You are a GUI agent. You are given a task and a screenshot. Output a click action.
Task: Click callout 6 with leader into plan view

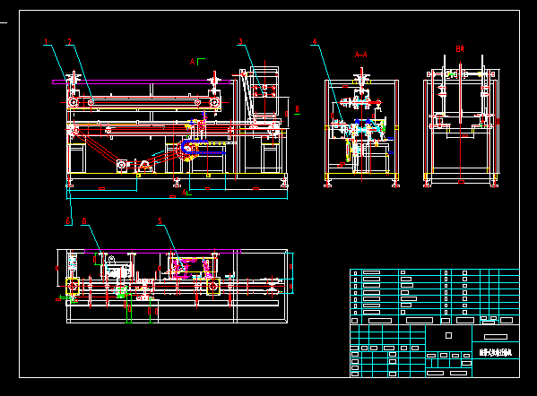coord(84,221)
